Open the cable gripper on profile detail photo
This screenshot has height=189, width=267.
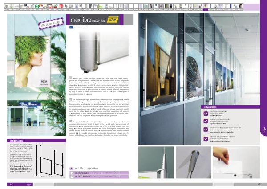click(156, 162)
